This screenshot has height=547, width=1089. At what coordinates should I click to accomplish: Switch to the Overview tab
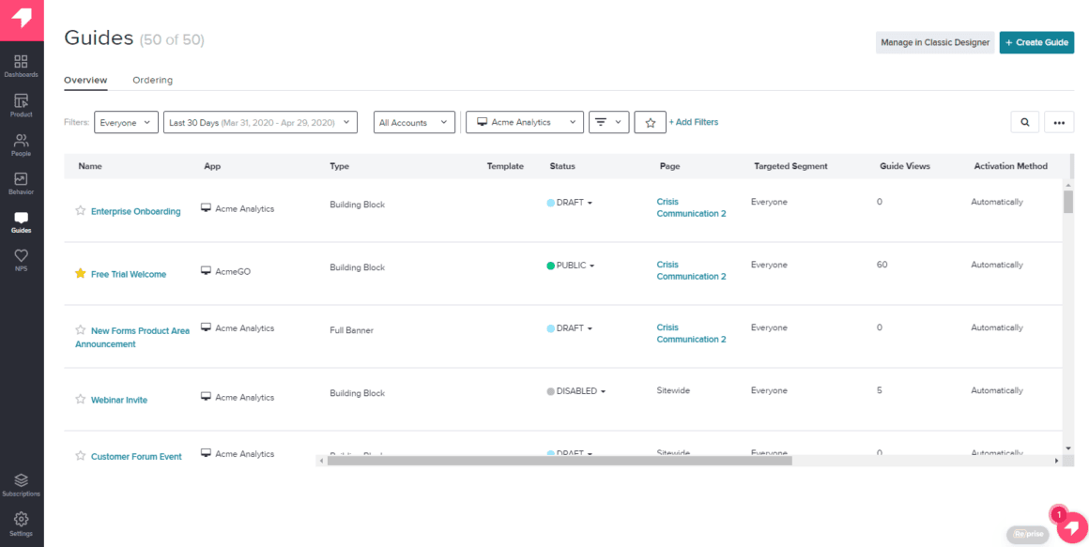tap(85, 80)
